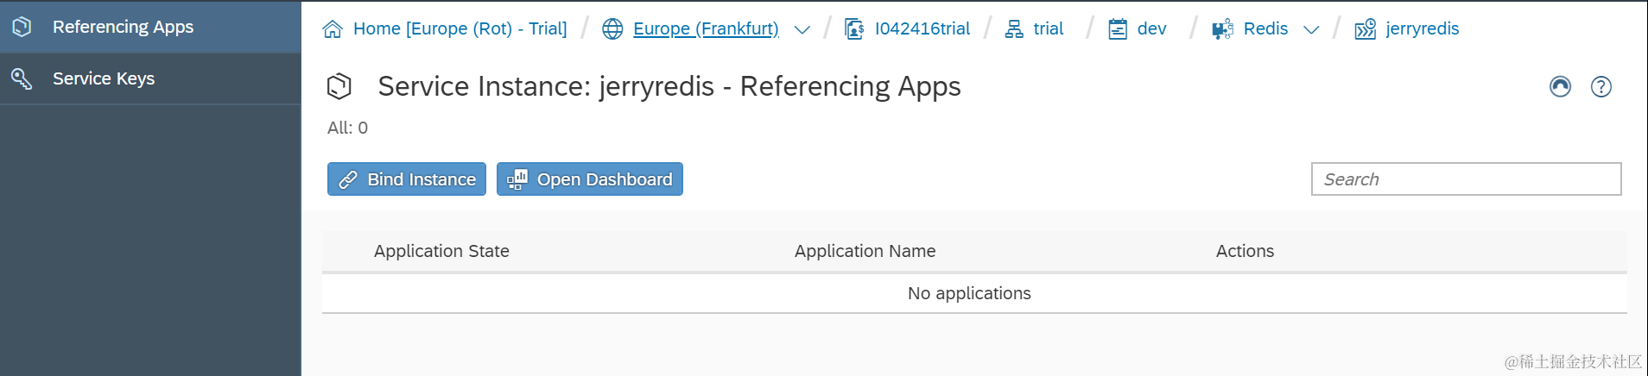This screenshot has height=376, width=1648.
Task: Focus the Search input field
Action: click(1466, 179)
